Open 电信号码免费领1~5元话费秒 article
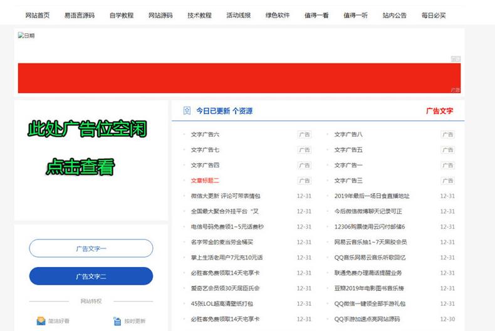Viewport: 495px width, 331px height. 227,227
